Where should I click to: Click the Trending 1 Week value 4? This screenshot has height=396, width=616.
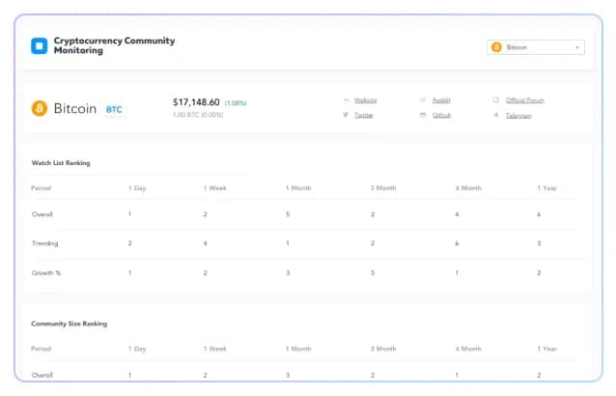point(205,243)
